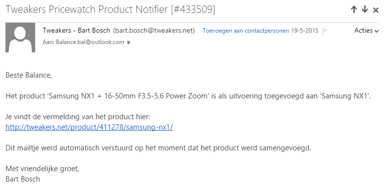
Task: Open the sender's gray profile avatar
Action: pyautogui.click(x=20, y=38)
